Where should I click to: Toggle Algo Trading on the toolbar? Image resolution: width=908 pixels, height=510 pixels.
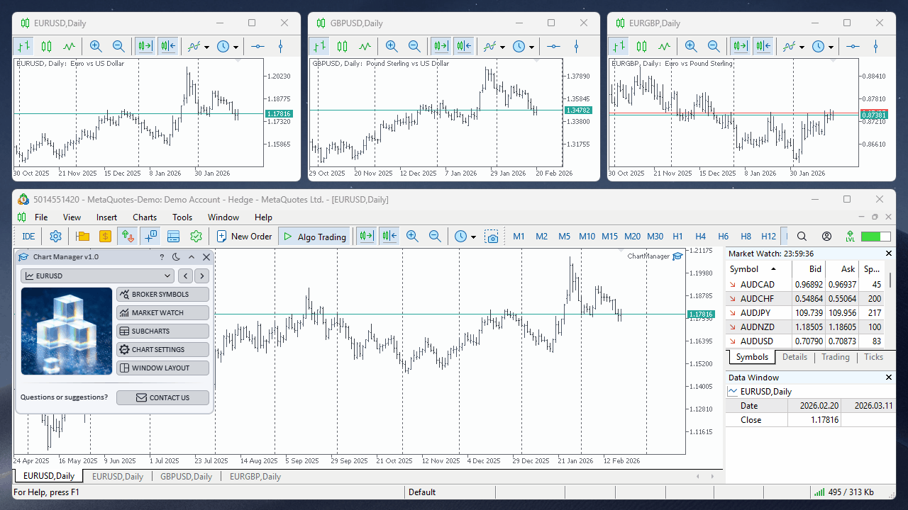(x=314, y=236)
